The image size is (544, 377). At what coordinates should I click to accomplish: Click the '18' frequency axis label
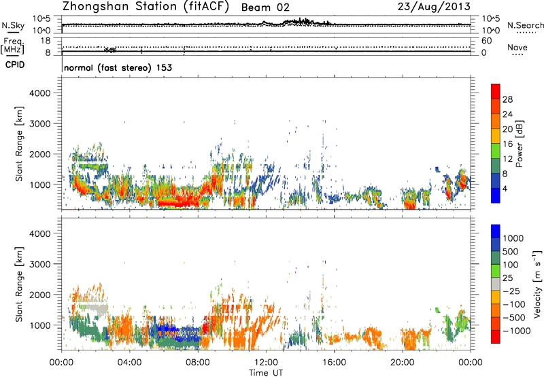46,41
